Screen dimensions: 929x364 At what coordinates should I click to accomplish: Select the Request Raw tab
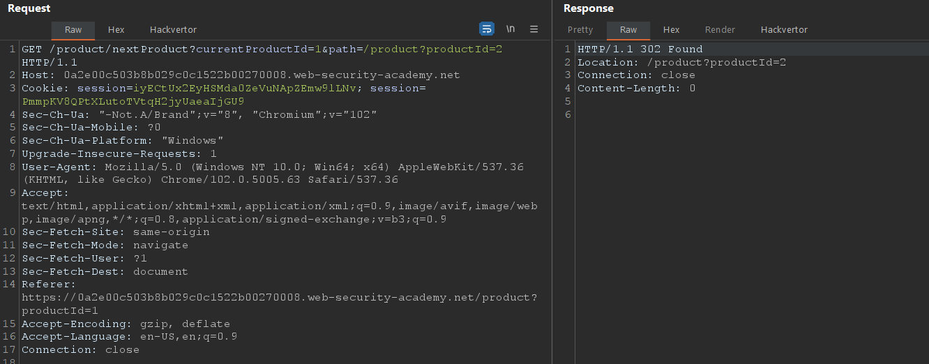tap(73, 30)
